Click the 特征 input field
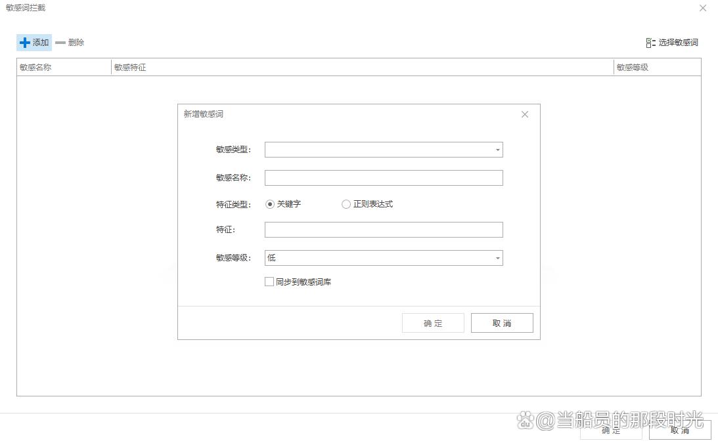Screen dimensions: 718x445 coord(384,230)
